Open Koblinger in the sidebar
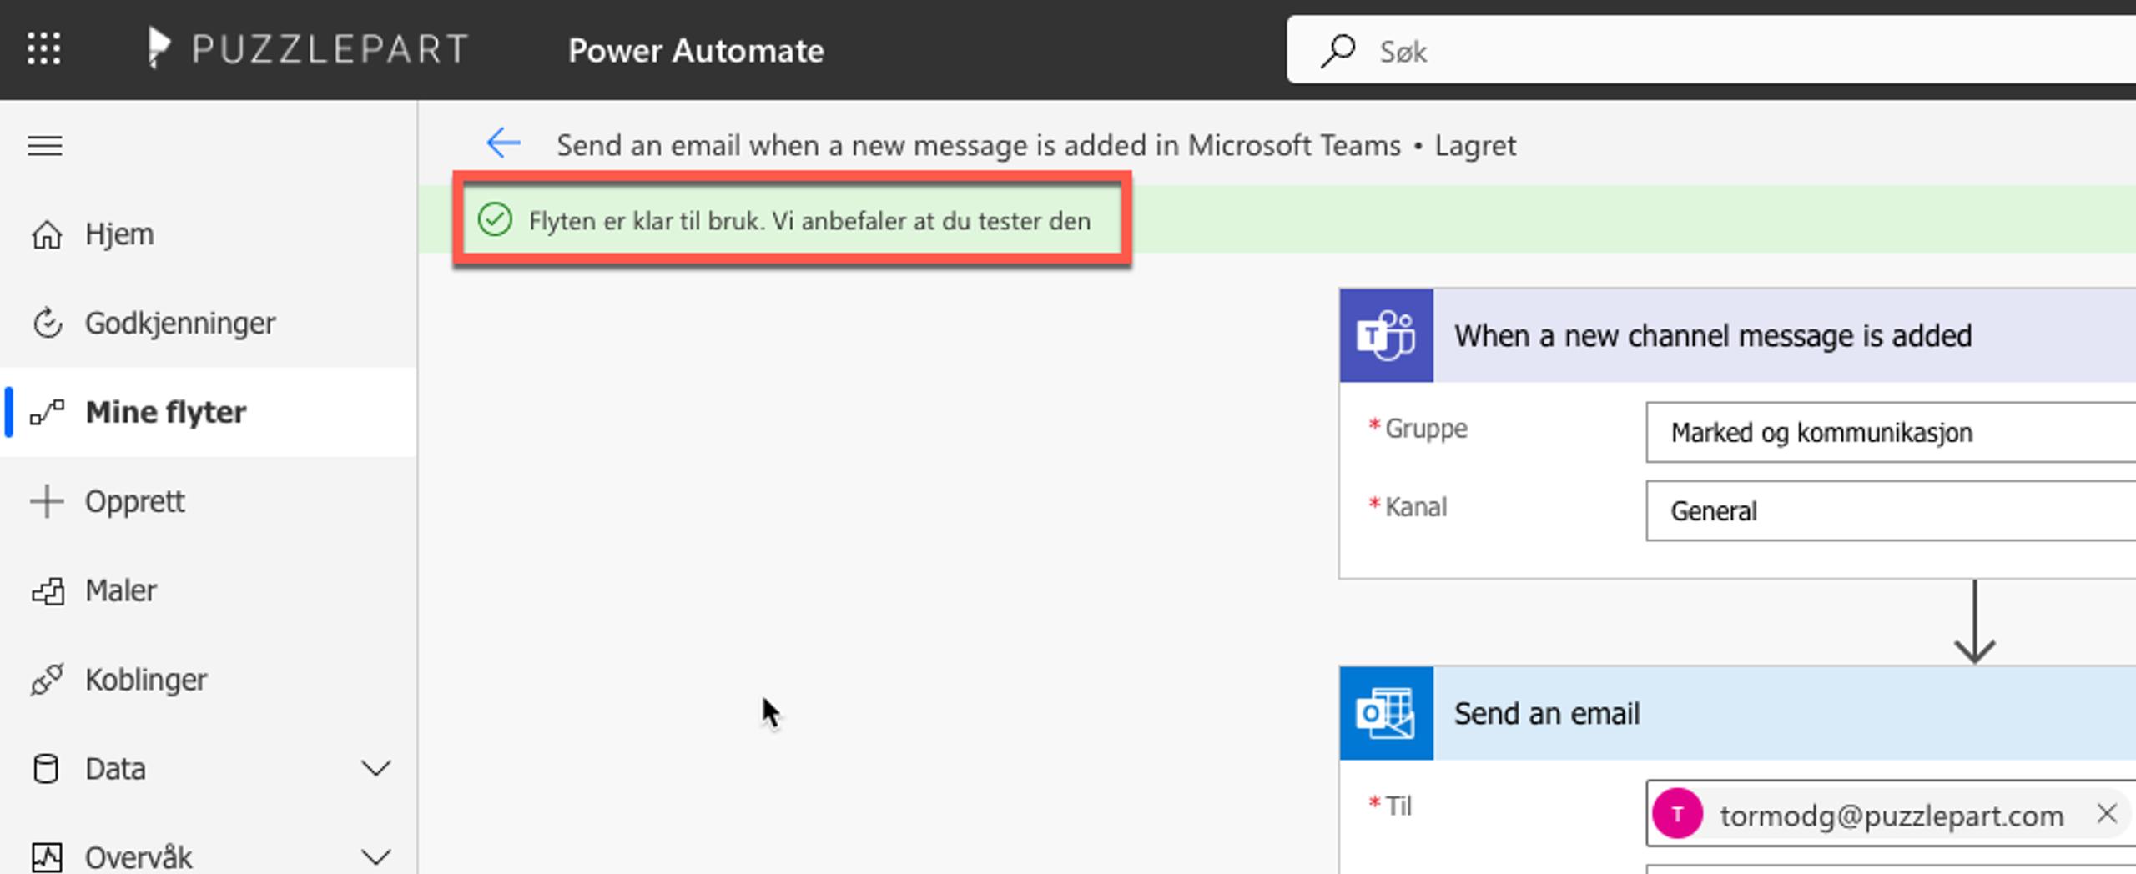 209,680
